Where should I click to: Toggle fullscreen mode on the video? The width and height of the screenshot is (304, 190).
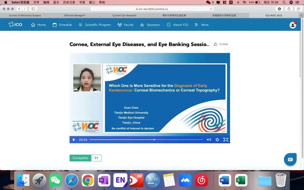(x=226, y=140)
